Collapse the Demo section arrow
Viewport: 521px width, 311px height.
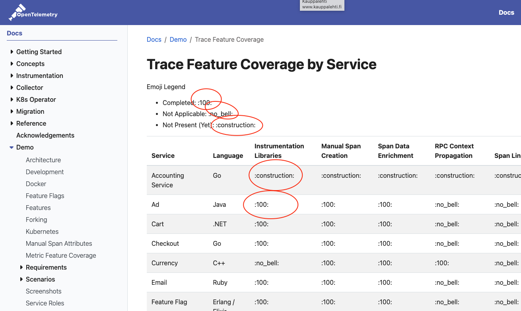point(12,147)
